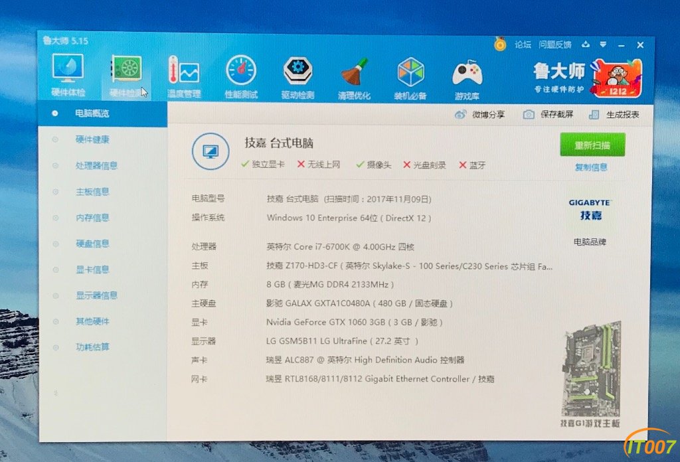Click the ALC887 sound card line

[365, 360]
